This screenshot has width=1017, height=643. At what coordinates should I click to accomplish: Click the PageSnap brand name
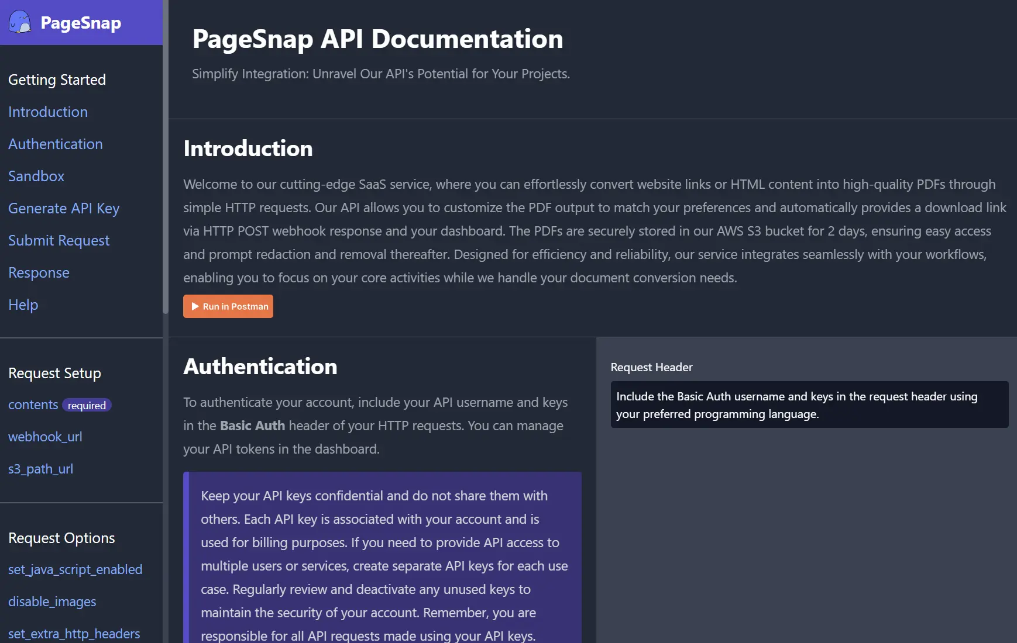pos(81,23)
